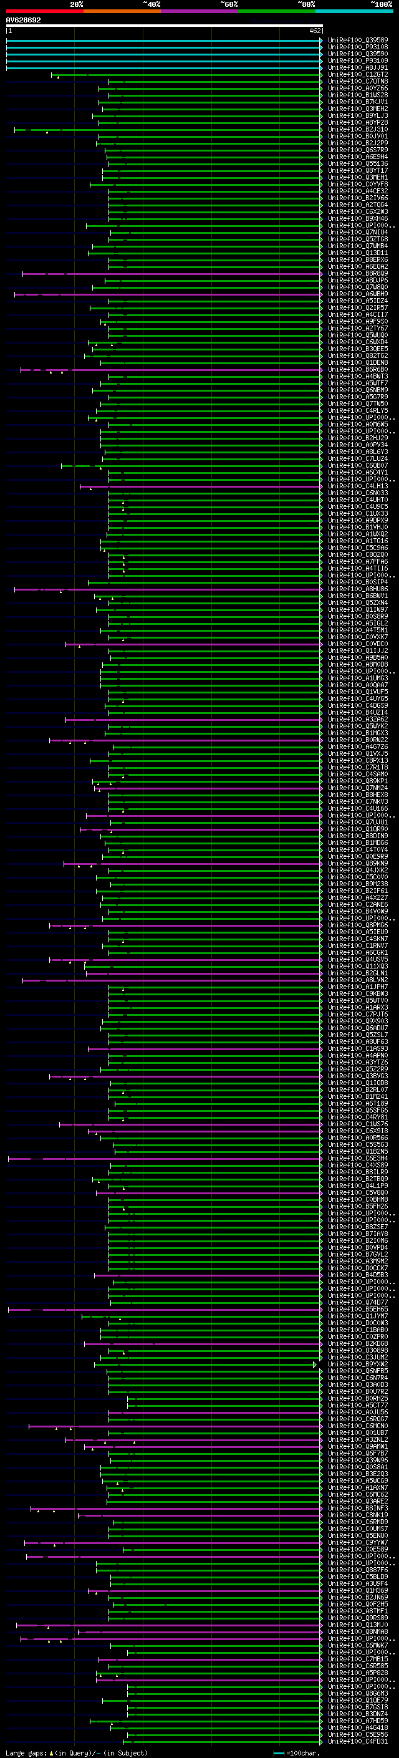The image size is (399, 1758).
Task: Select label UniRef100_B1MGX3
Action: click(x=358, y=733)
